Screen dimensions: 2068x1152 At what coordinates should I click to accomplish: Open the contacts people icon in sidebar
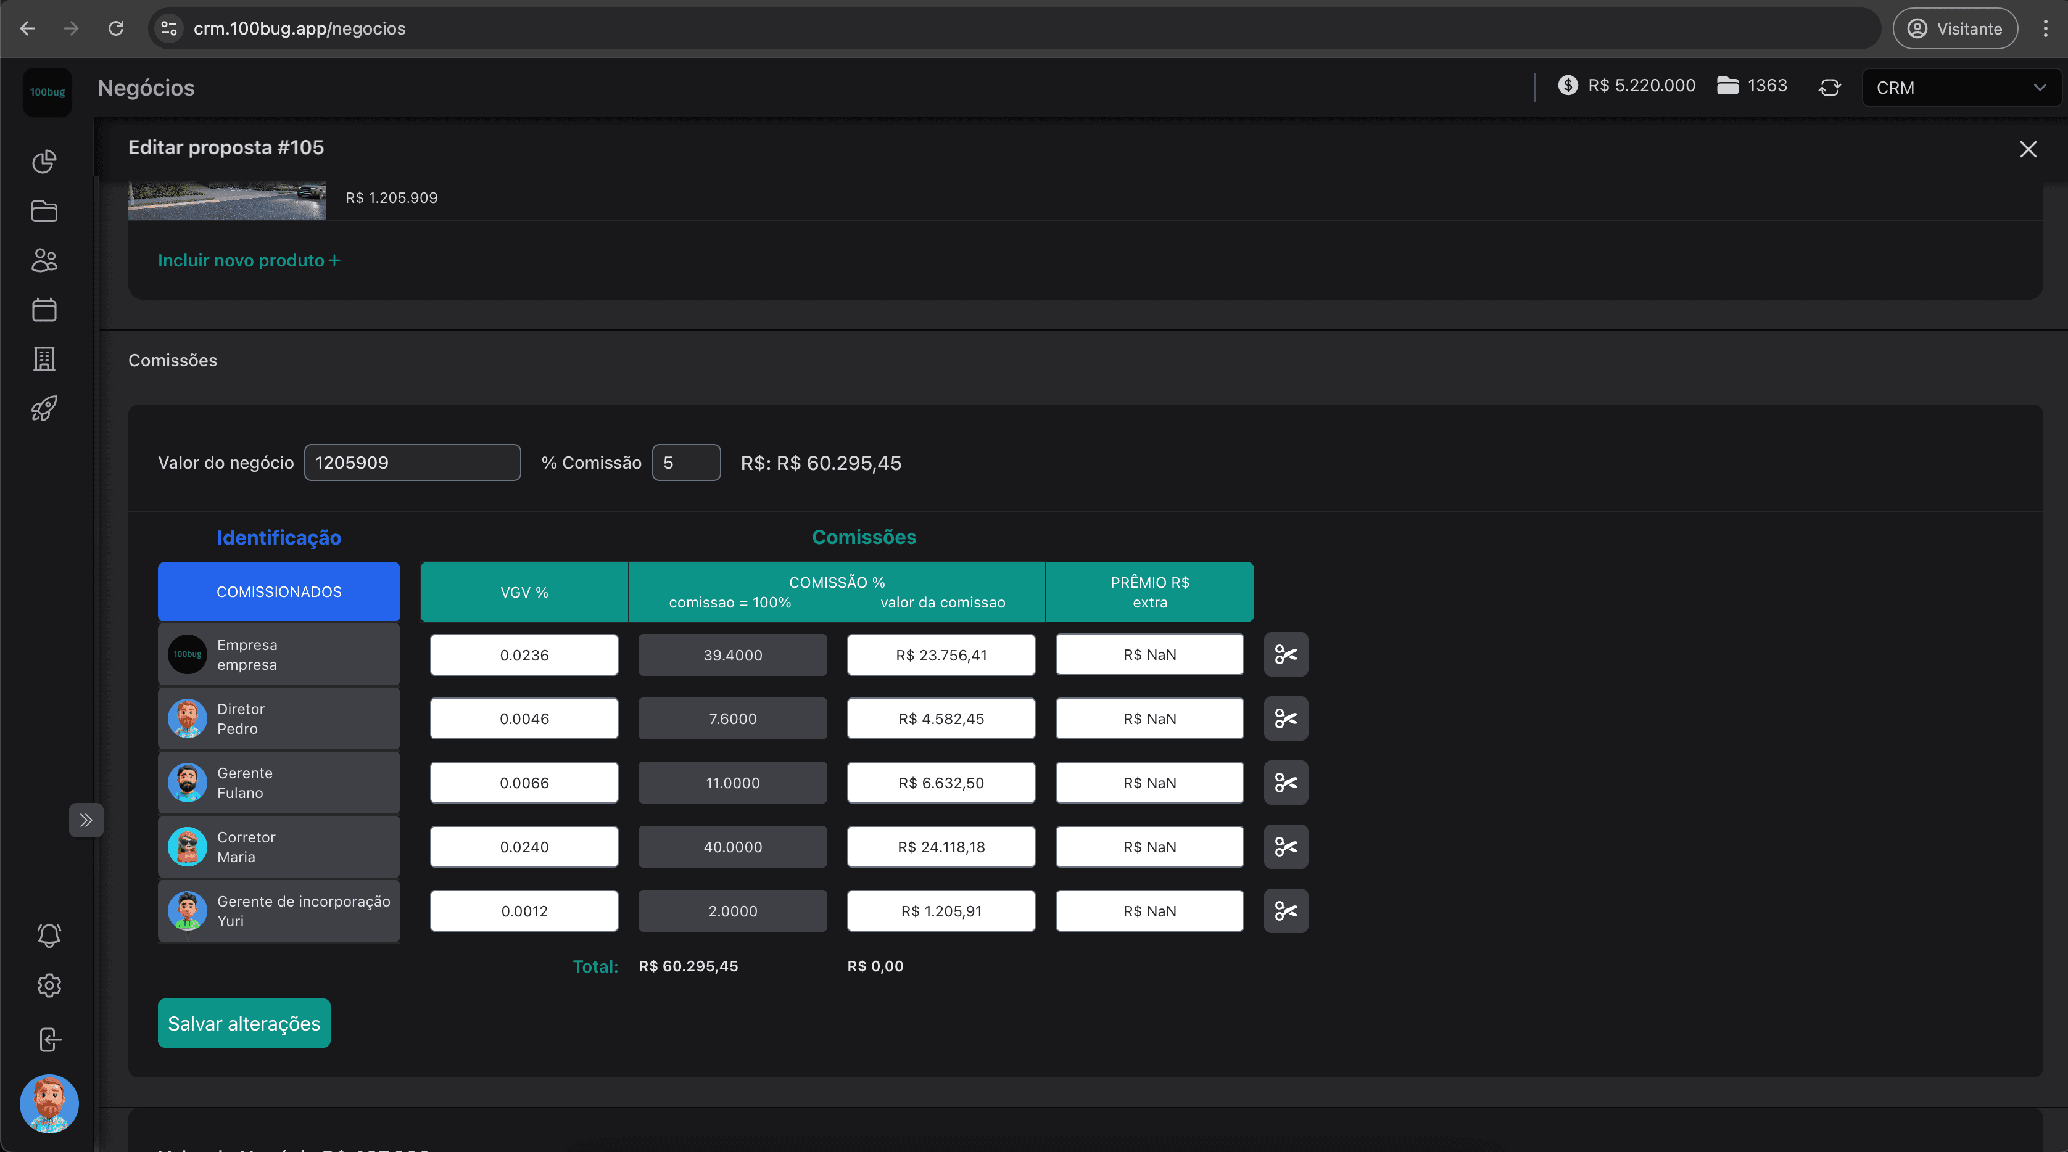(x=44, y=260)
